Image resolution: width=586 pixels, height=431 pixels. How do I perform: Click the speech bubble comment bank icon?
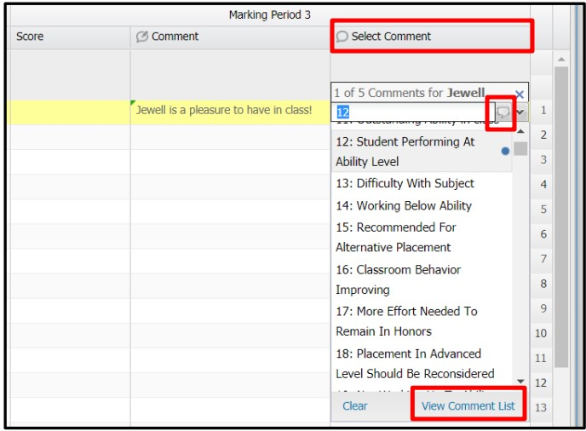pyautogui.click(x=503, y=112)
